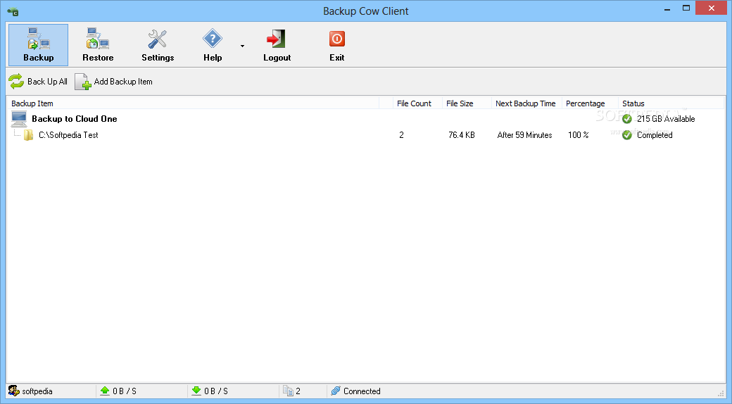
Task: Click the folder icon next to C:\Softpedia Test
Action: (x=28, y=135)
